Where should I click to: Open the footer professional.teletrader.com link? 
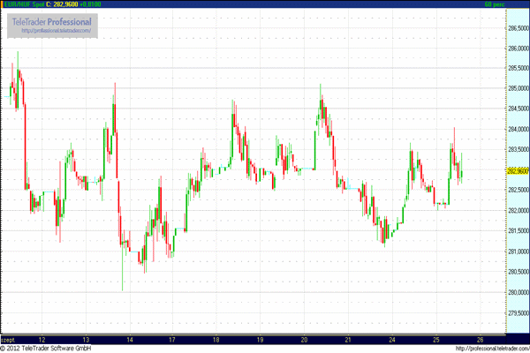[491, 349]
